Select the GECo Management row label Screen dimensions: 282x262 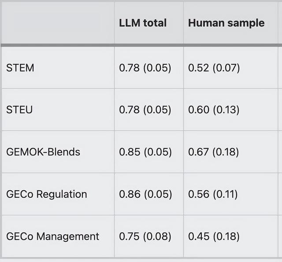tap(53, 236)
